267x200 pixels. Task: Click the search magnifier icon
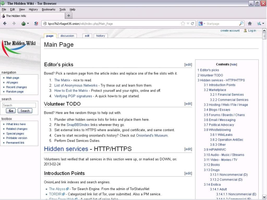[241, 23]
